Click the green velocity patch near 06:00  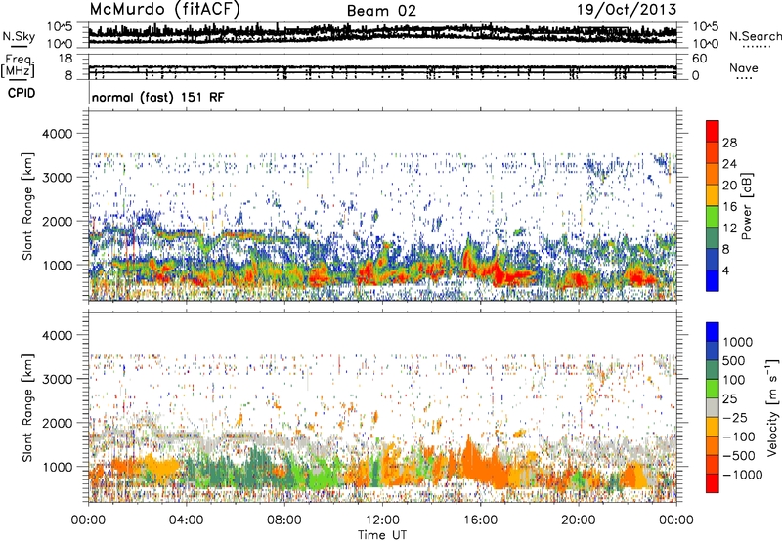click(239, 469)
